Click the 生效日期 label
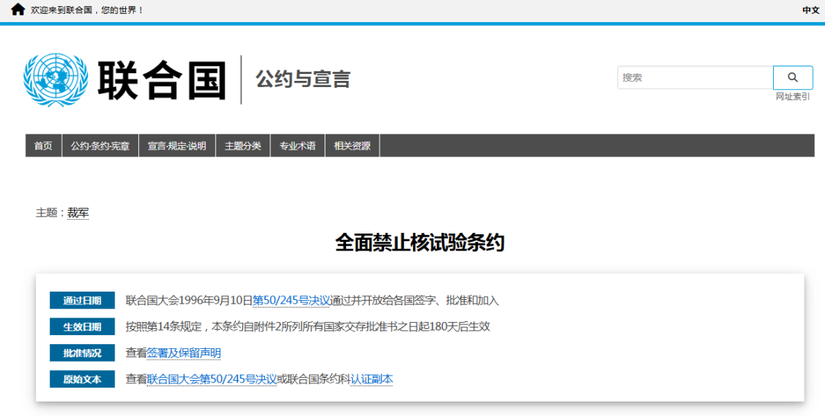 [x=82, y=327]
